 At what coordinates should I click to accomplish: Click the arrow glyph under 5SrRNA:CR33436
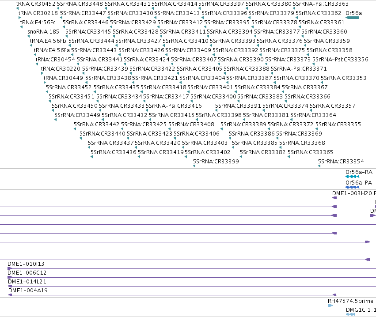[91, 157]
